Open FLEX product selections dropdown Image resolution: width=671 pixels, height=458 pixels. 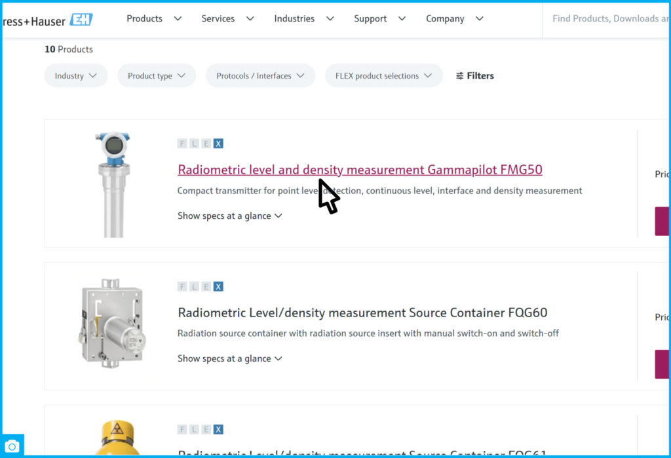coord(383,76)
